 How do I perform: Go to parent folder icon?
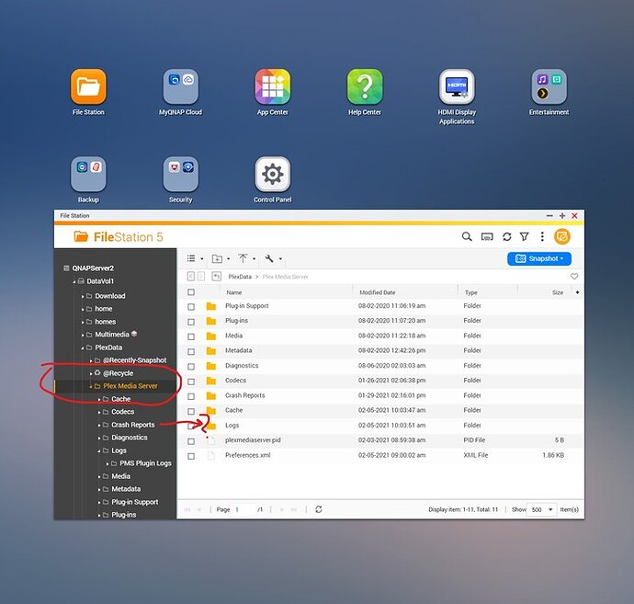click(x=217, y=277)
